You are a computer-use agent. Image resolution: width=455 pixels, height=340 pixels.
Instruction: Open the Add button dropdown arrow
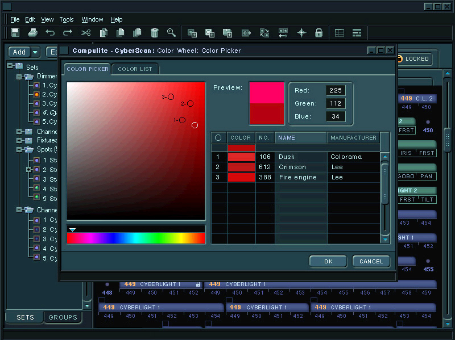click(35, 52)
